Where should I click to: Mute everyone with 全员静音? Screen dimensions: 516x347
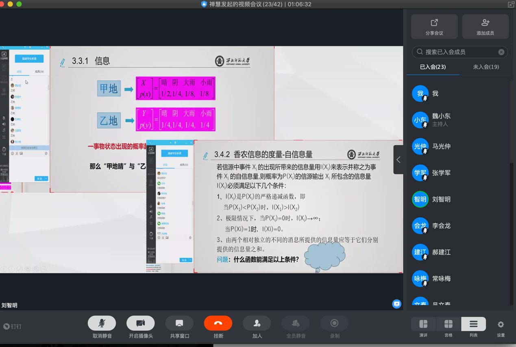(x=296, y=323)
